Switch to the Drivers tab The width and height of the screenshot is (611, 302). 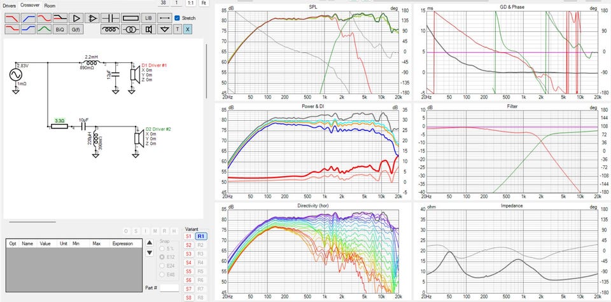pyautogui.click(x=10, y=5)
